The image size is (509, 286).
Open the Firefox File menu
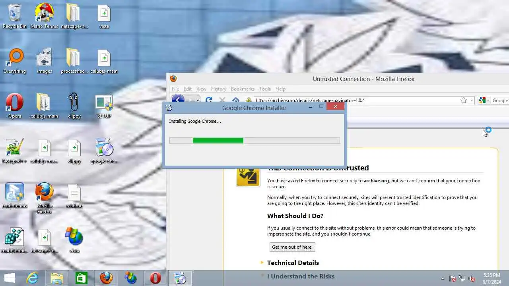click(x=175, y=89)
